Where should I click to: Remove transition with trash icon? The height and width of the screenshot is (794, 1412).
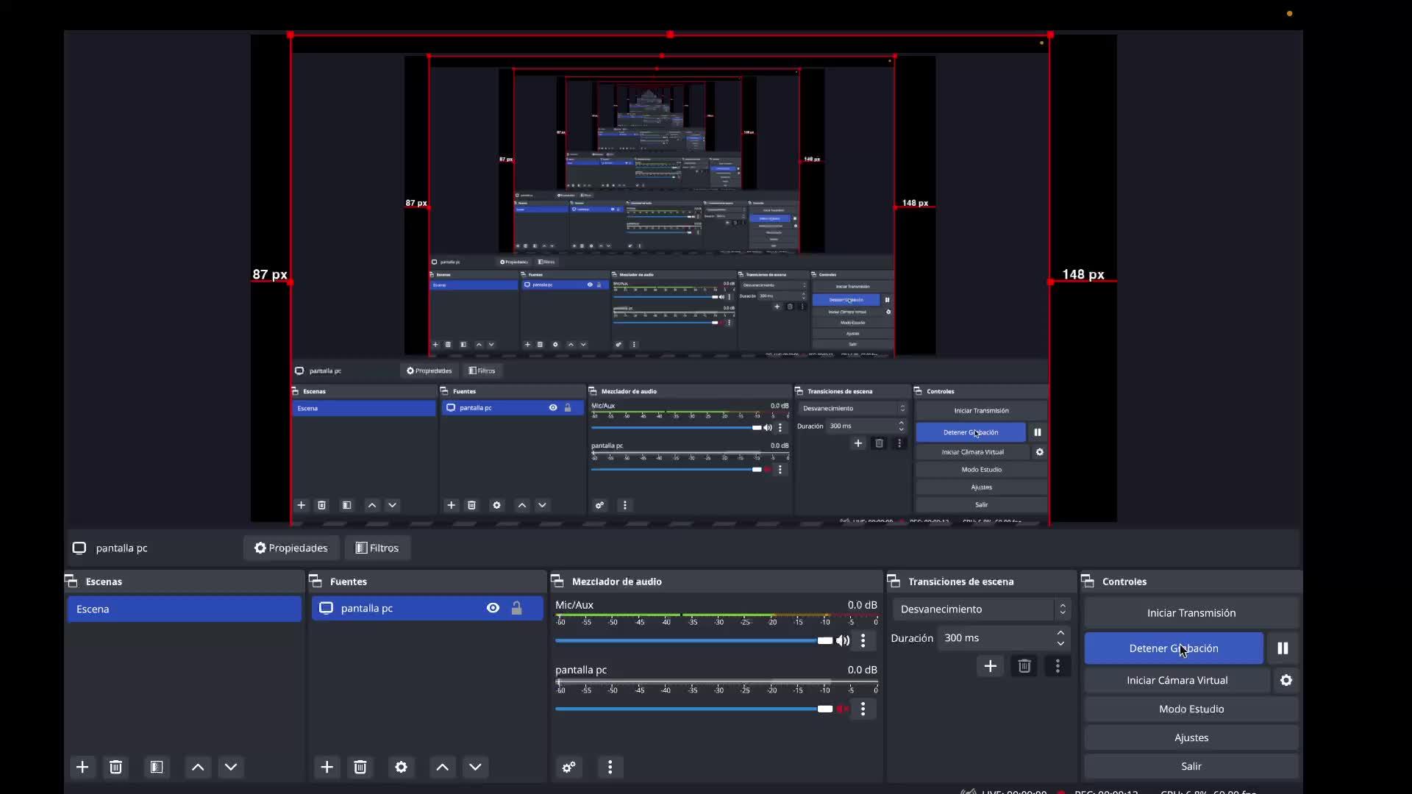1024,666
